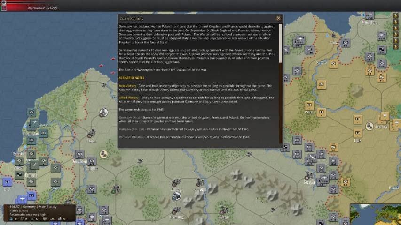
Task: Select the Polish air unit near Warsaw
Action: coord(385,117)
